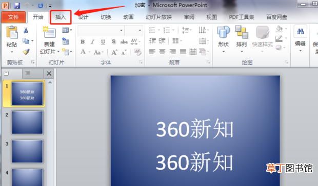Switch to the Animations (动画) tab
This screenshot has width=318, height=186.
click(x=128, y=17)
